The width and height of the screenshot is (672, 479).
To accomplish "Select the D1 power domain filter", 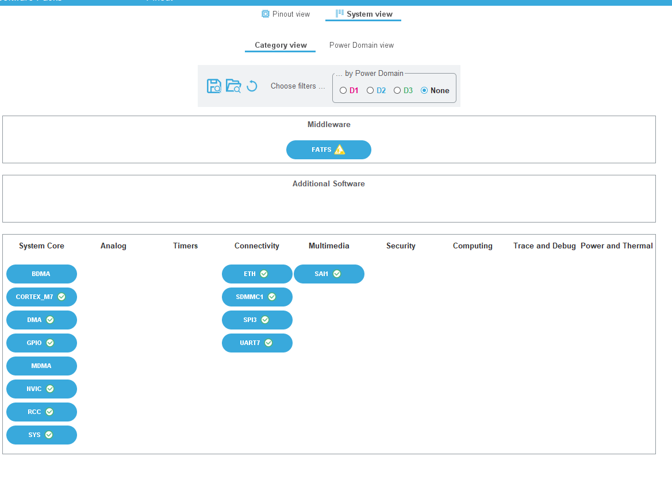I will click(x=343, y=90).
